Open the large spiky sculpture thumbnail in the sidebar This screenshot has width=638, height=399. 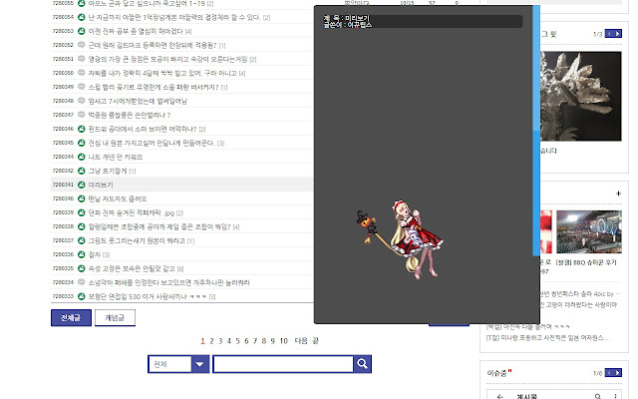pos(580,96)
